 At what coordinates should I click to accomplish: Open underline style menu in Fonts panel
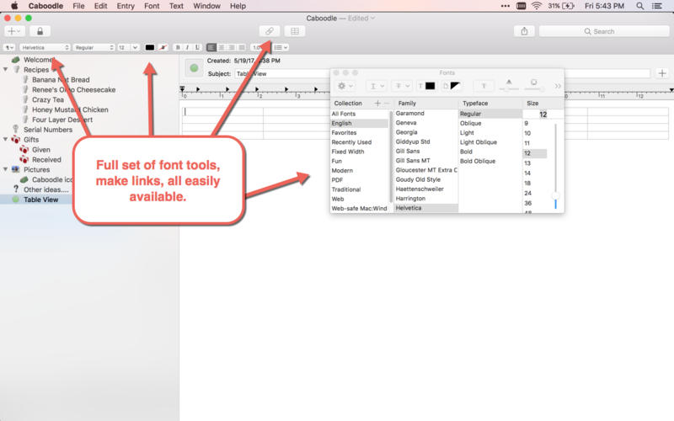coord(377,86)
